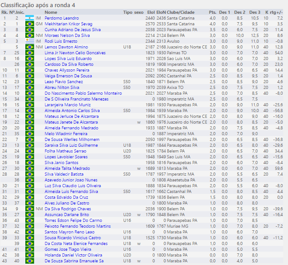Click Brazil flag beside Da Silva Rodrigo Chaves
Image resolution: width=288 pixels, height=265 pixels.
[x=30, y=209]
